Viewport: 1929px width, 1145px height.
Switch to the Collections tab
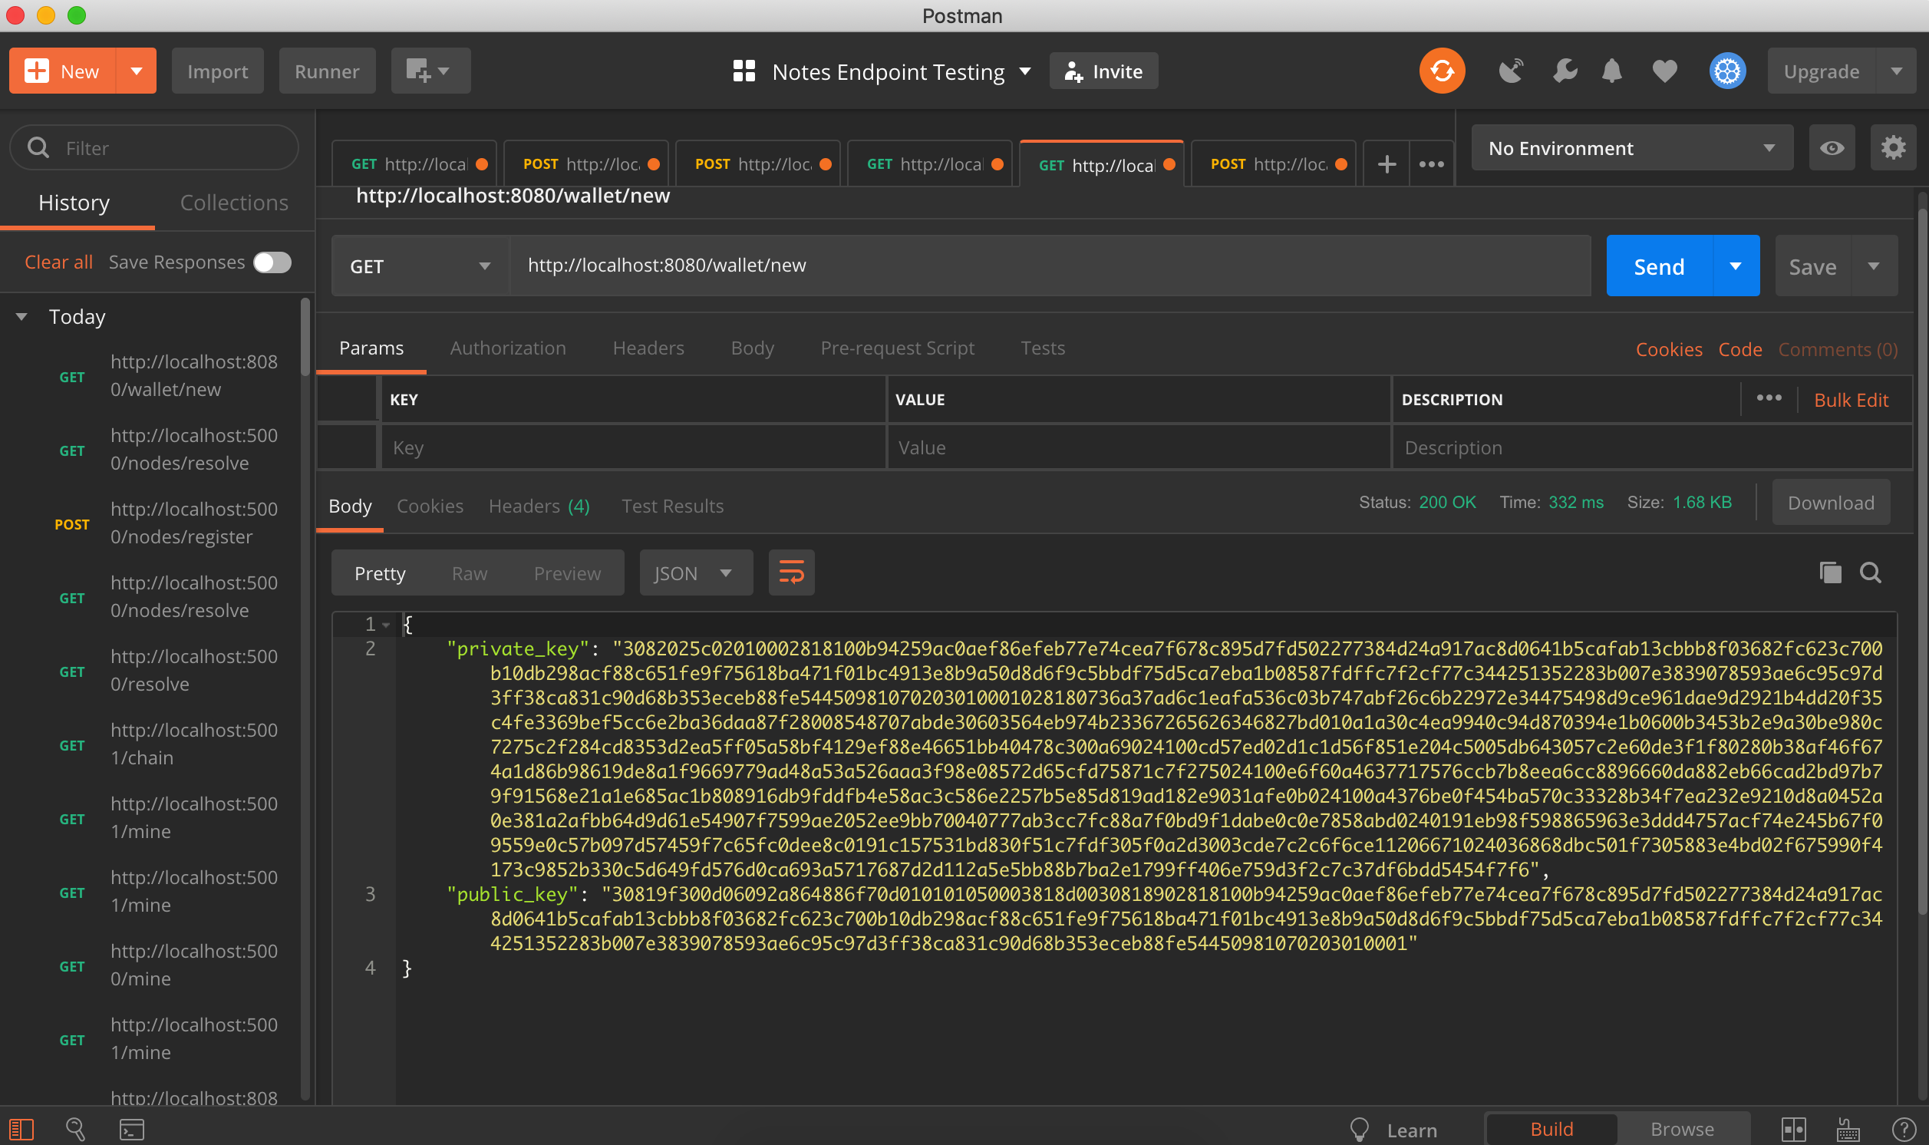[x=234, y=202]
